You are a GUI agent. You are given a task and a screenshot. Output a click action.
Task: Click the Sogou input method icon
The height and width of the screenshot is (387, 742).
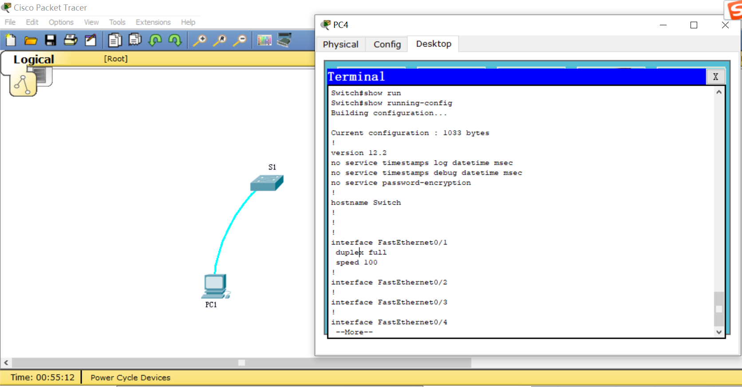[734, 10]
